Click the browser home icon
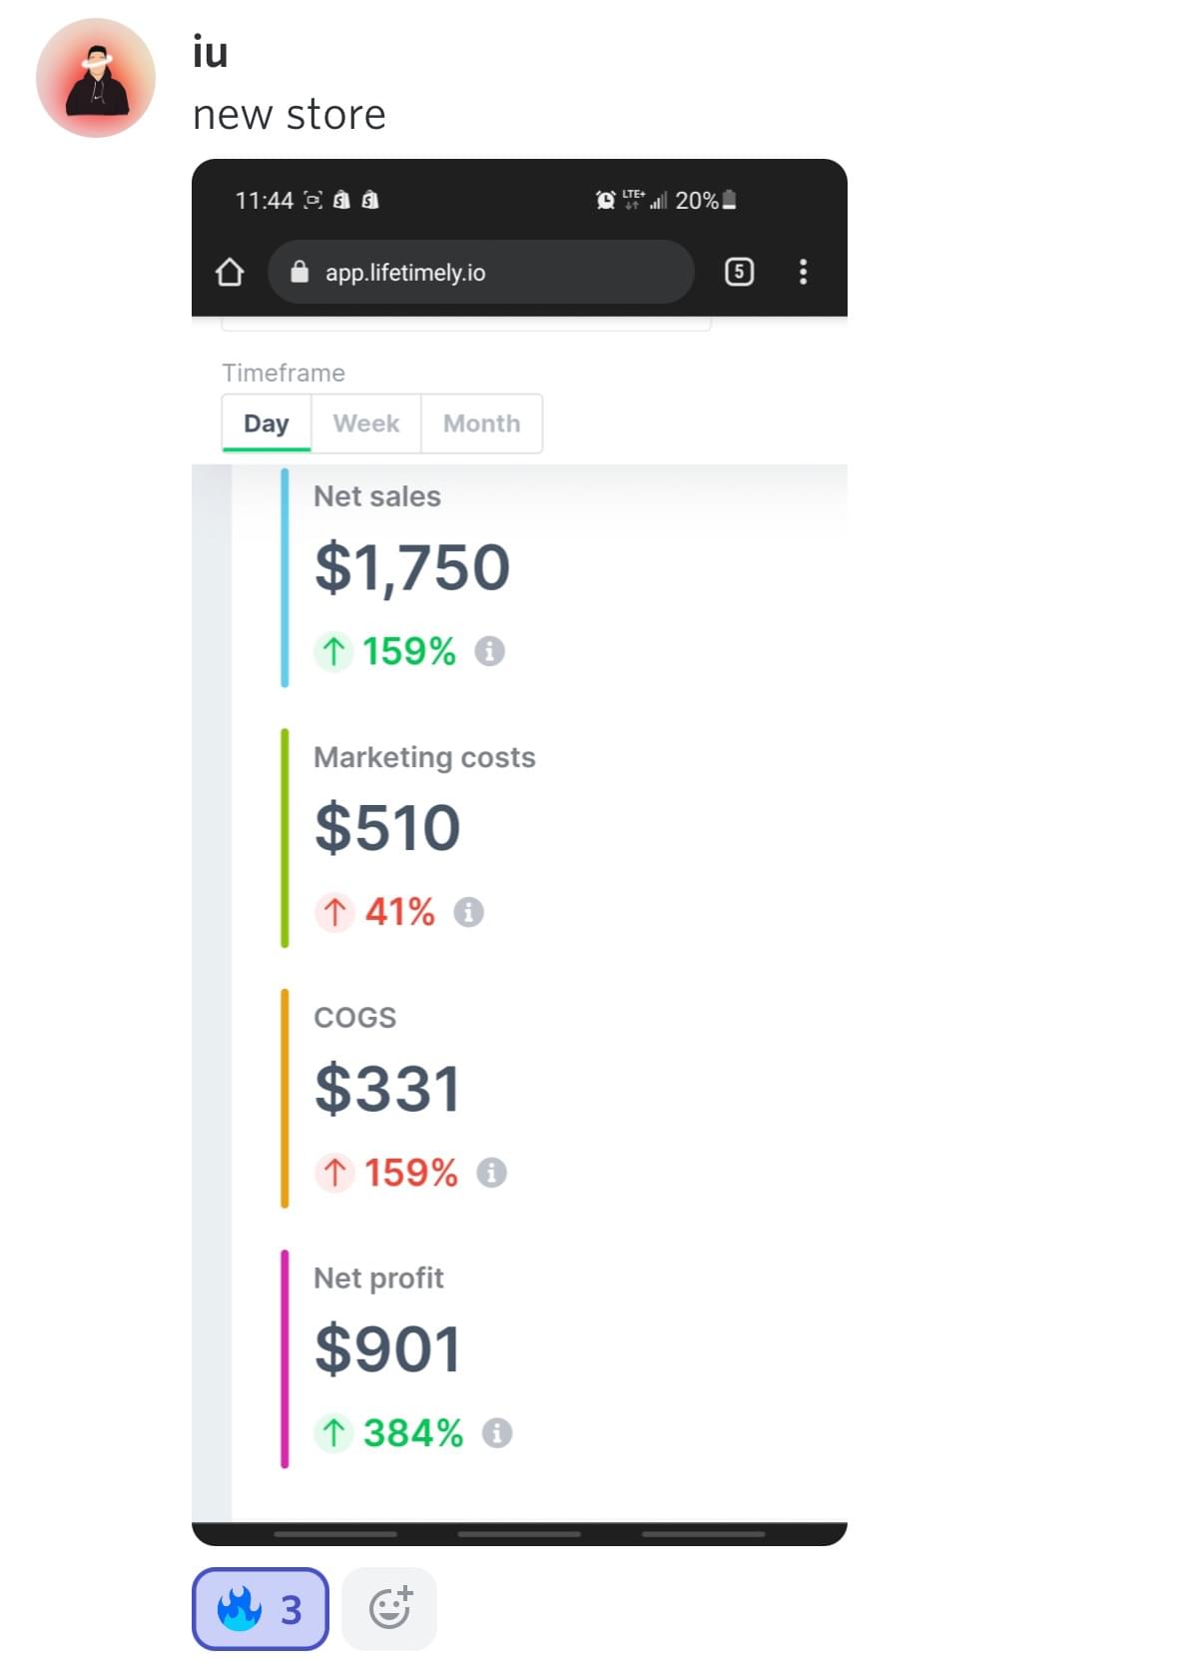The width and height of the screenshot is (1203, 1666). point(230,272)
